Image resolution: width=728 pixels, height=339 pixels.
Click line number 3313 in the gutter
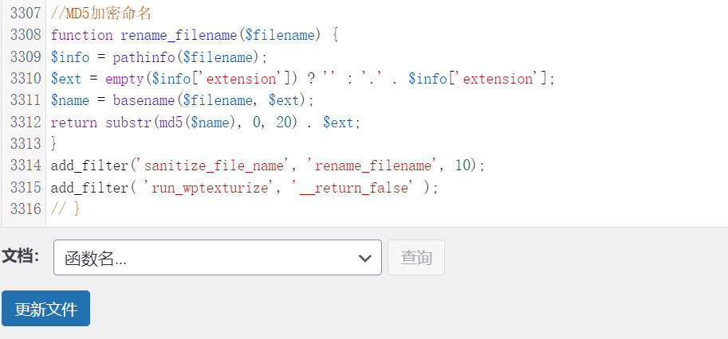click(25, 144)
